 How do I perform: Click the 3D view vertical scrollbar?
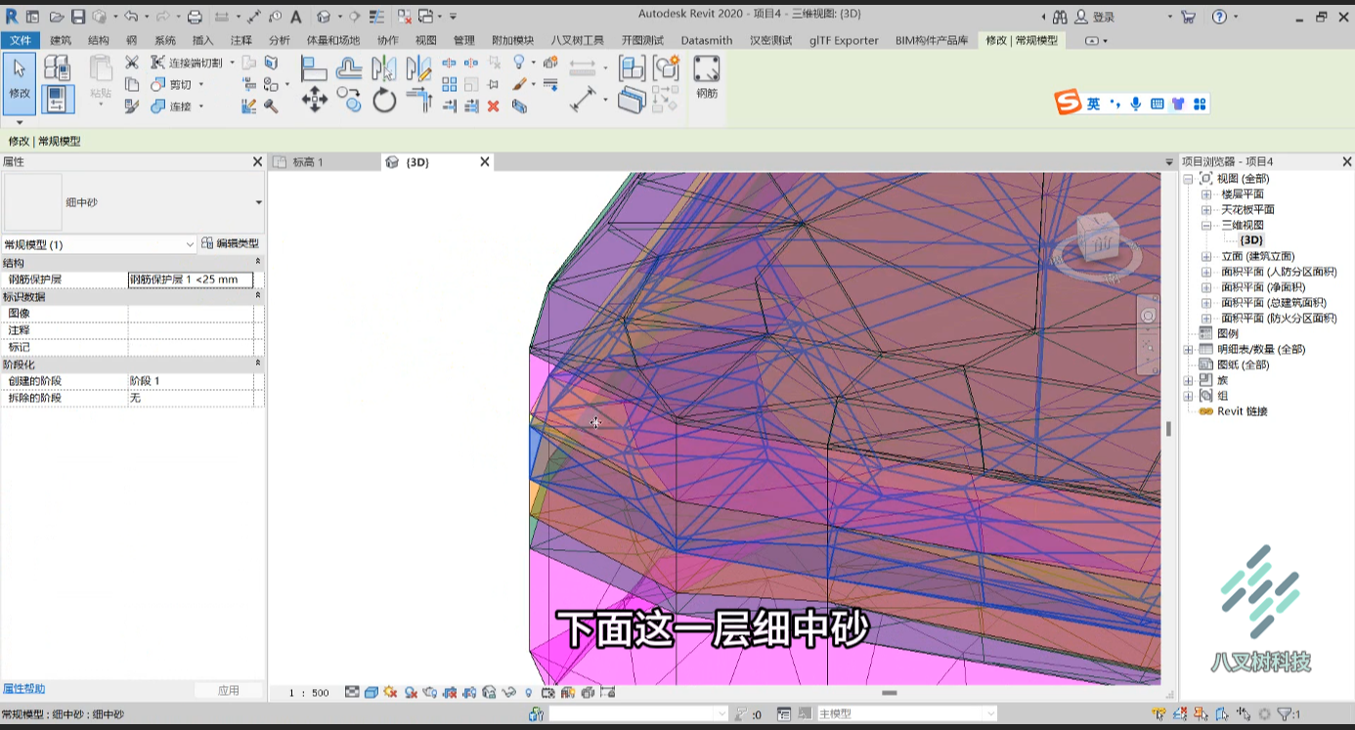point(1169,428)
